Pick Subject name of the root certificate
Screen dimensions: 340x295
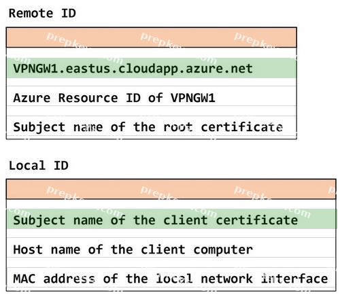[x=152, y=126]
